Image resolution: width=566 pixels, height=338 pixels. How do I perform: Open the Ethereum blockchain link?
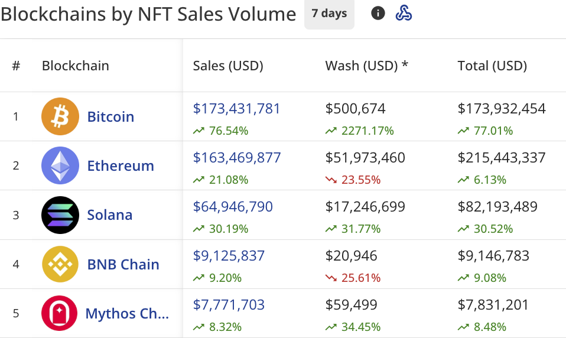click(x=121, y=165)
